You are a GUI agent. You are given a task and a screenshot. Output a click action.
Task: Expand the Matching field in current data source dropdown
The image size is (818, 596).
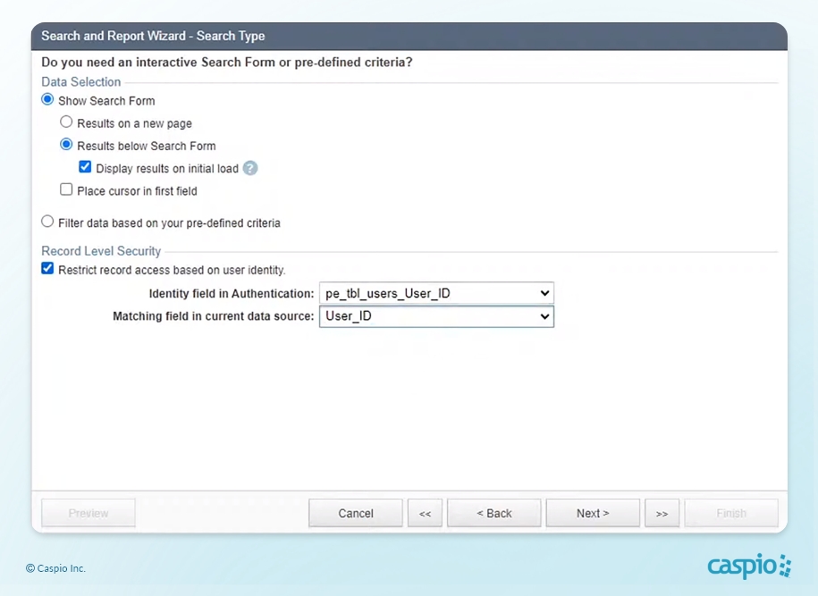(x=436, y=316)
